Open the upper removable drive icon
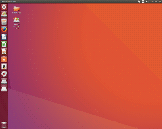Screen dimensions: 162x129 coord(4,81)
